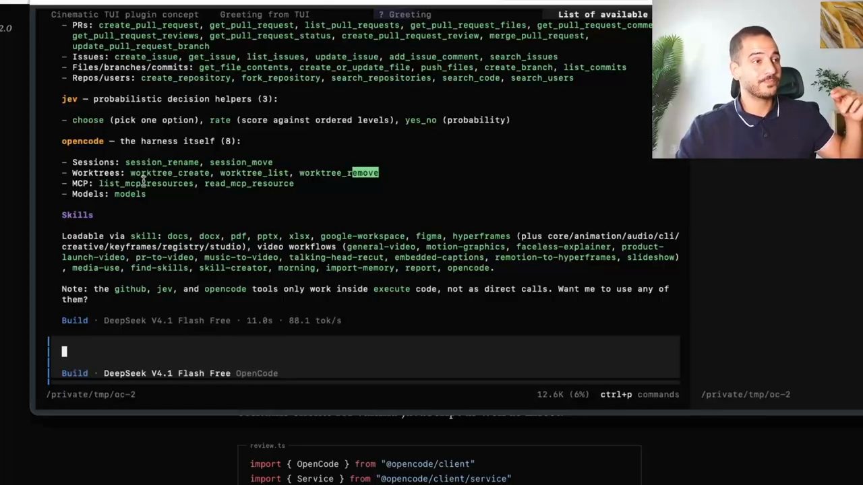863x485 pixels.
Task: Click merge_pull_request in the PRs list
Action: [537, 36]
